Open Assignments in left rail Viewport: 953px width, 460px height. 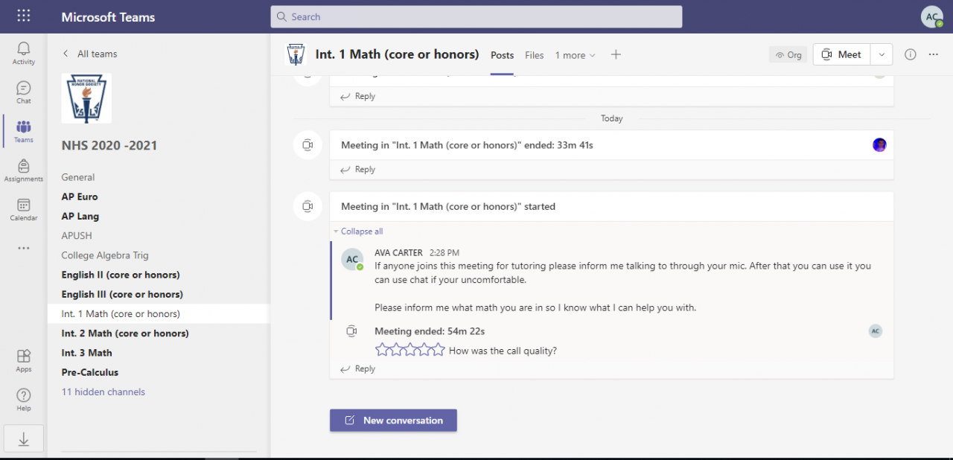24,170
